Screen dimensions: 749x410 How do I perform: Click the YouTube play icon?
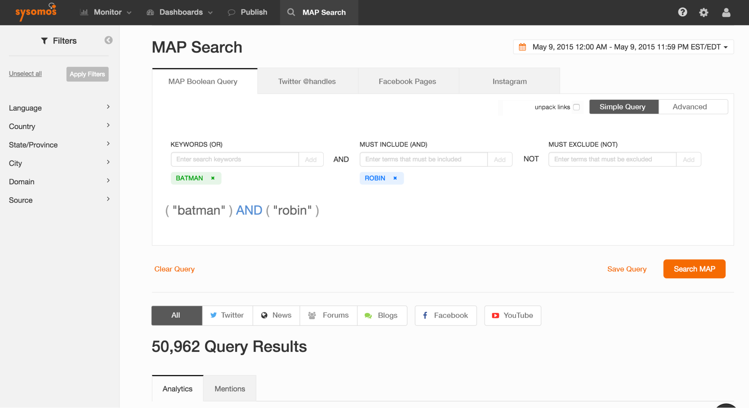[495, 316]
